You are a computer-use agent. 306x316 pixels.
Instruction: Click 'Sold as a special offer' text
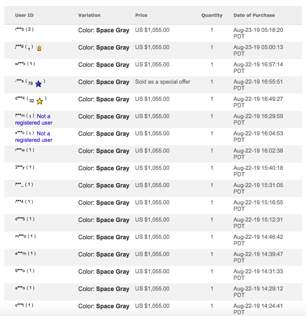[162, 81]
